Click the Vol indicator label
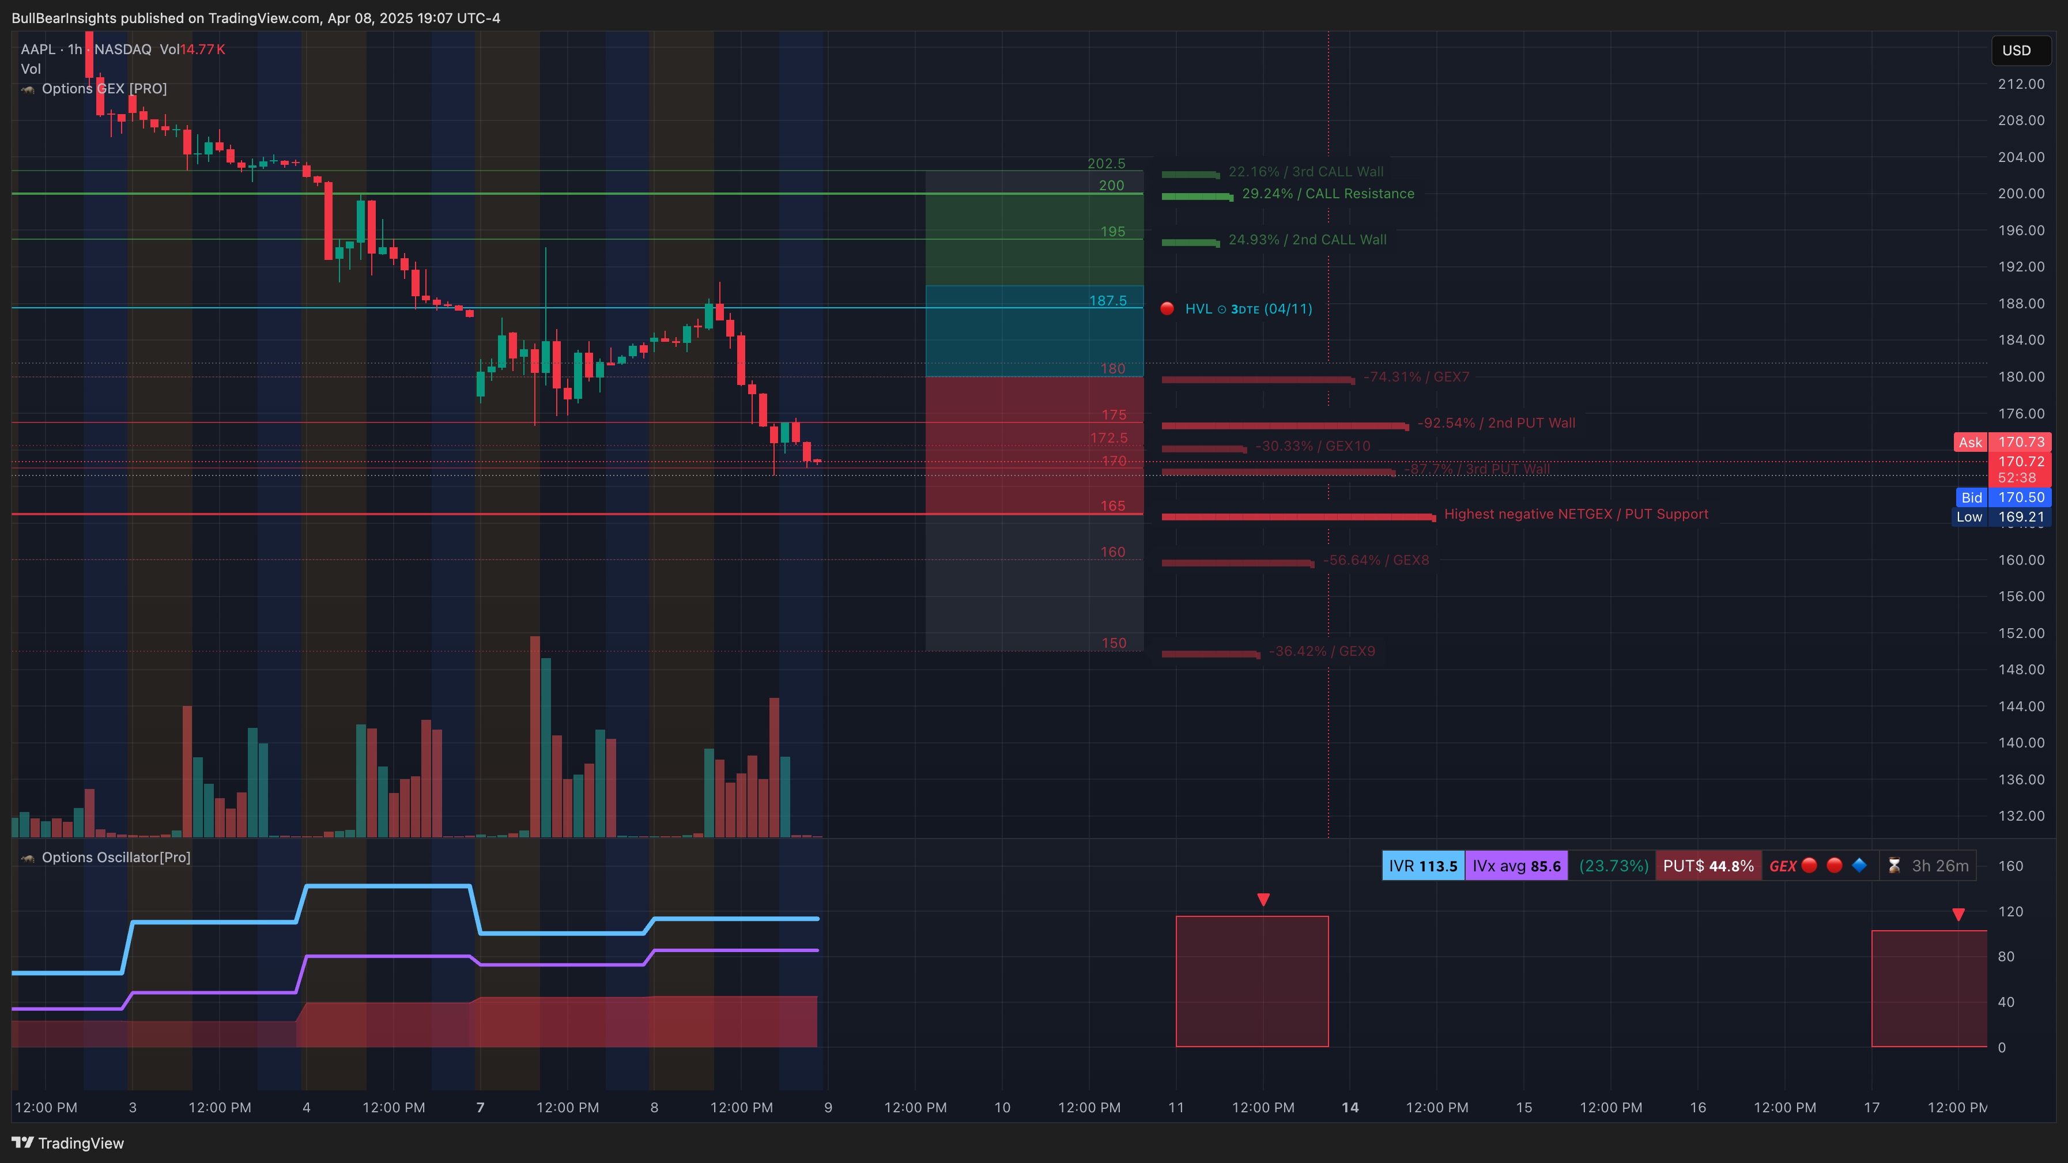2068x1163 pixels. [31, 69]
